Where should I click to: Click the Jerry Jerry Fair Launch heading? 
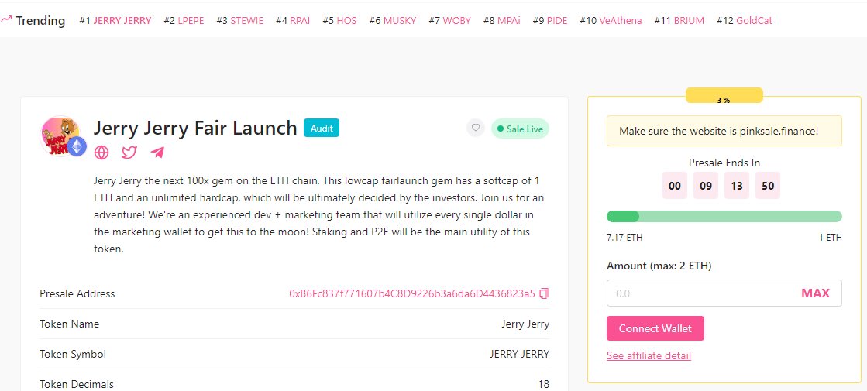(x=195, y=128)
